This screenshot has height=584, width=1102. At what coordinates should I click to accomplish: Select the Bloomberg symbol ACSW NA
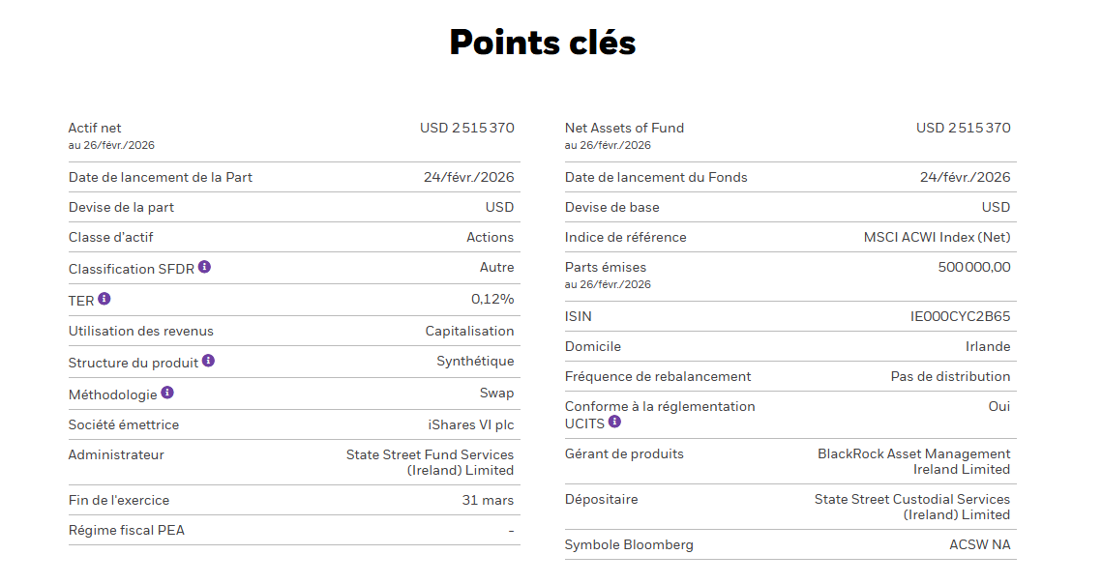[x=980, y=544]
